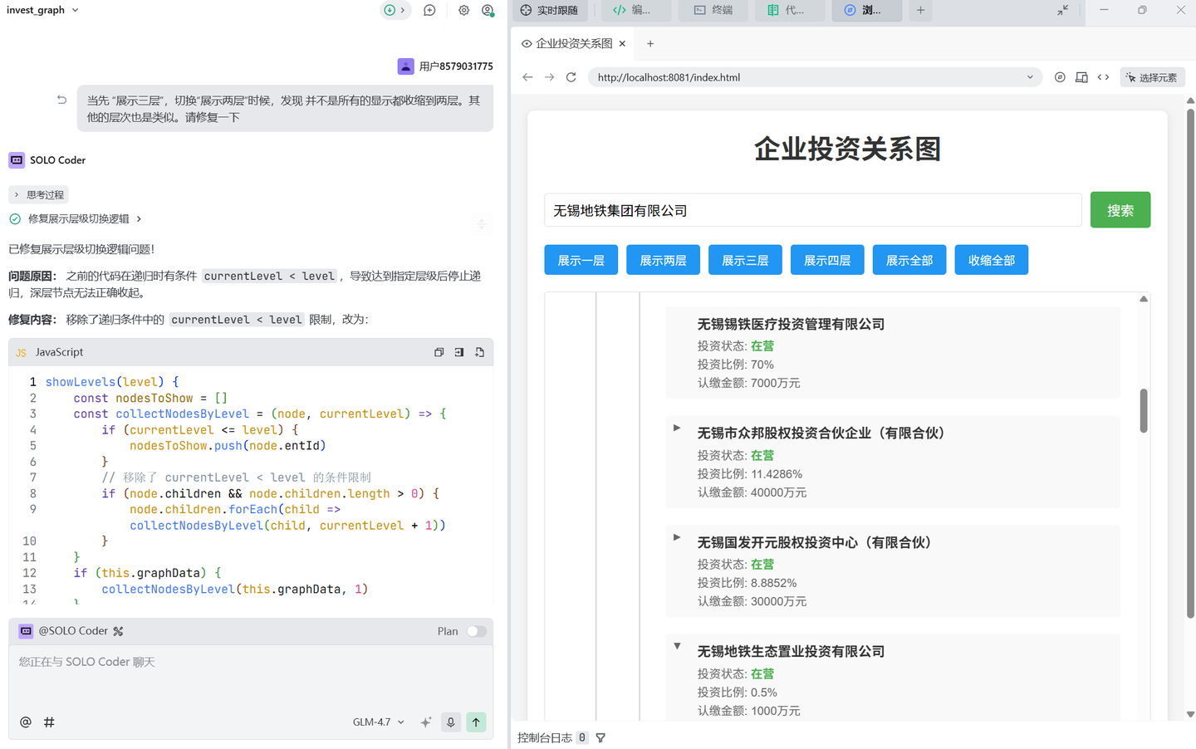Click the green 搜索 button
Viewport: 1196px width, 749px height.
[1120, 210]
